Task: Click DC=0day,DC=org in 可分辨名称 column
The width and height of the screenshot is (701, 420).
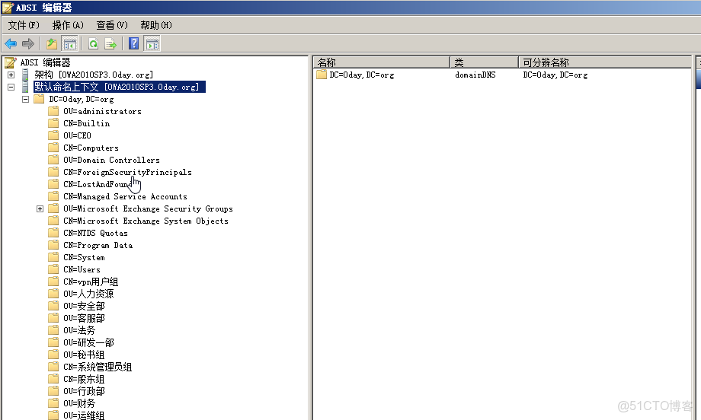Action: [x=555, y=75]
